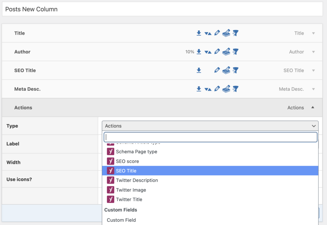Click the Posts New Column name field
This screenshot has width=327, height=225.
[x=162, y=9]
